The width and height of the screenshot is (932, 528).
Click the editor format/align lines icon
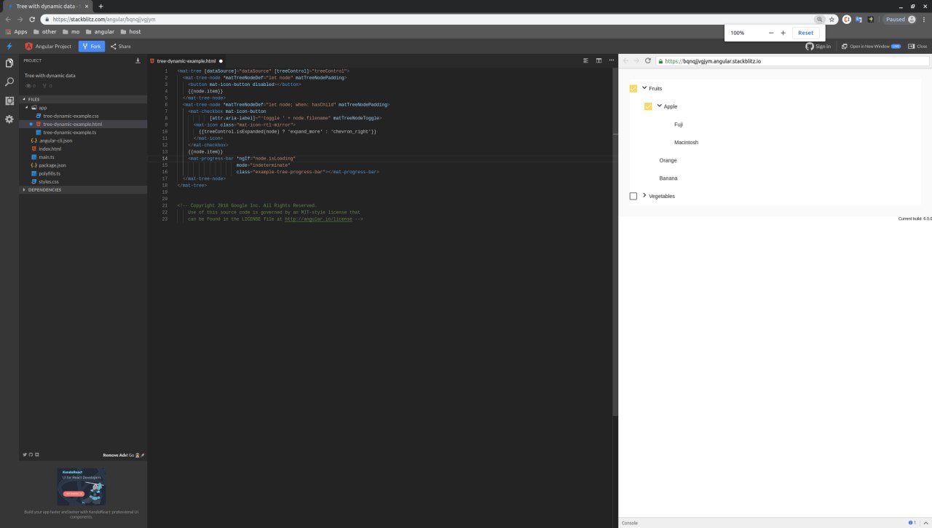click(585, 60)
